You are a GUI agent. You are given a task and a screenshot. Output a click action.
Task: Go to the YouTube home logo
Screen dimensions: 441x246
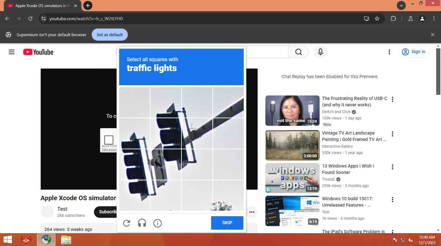(x=38, y=52)
